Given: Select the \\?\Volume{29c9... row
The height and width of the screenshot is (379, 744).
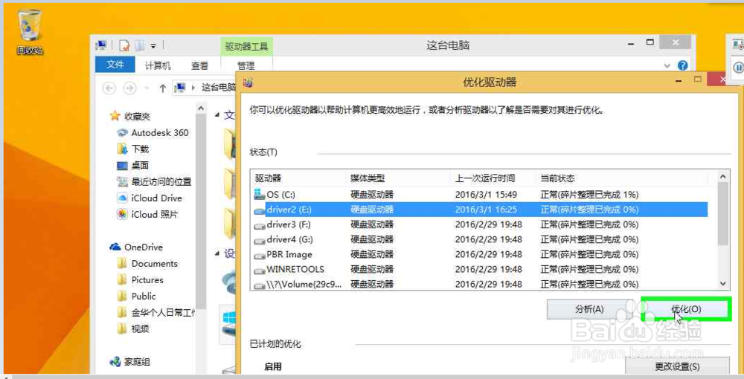Looking at the screenshot, I should pos(479,284).
